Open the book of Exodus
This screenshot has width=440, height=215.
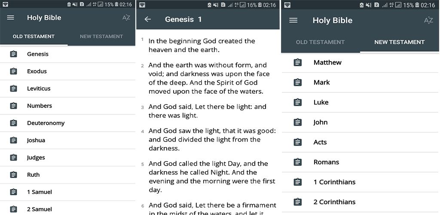[37, 71]
